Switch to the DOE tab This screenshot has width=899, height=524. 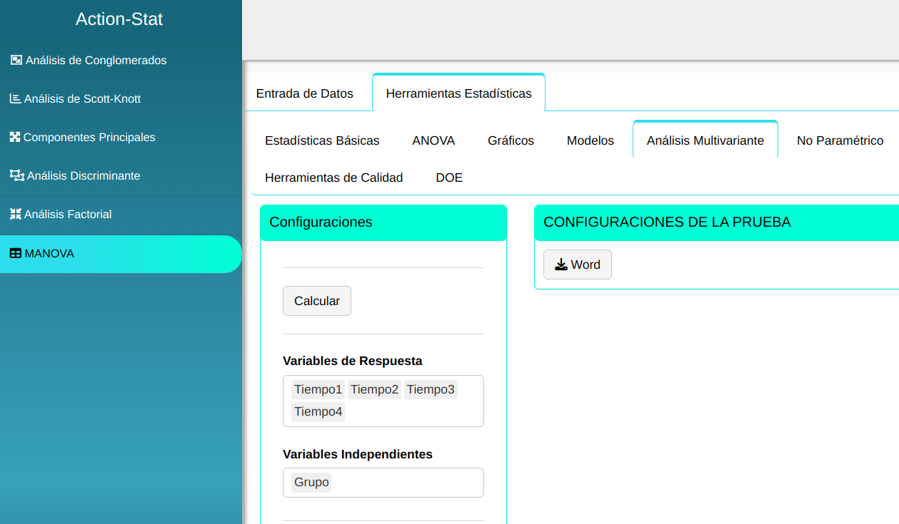click(449, 178)
